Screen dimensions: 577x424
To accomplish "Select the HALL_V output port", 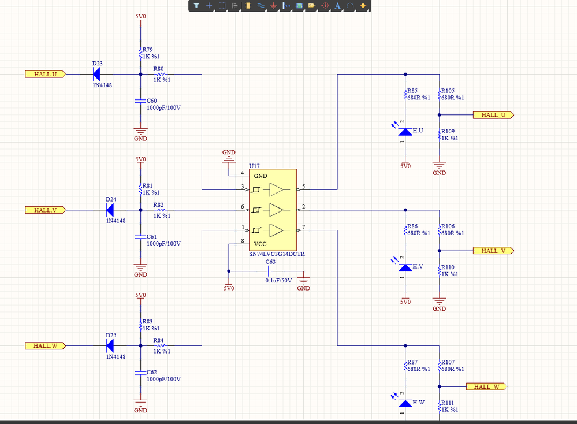I will [x=493, y=251].
